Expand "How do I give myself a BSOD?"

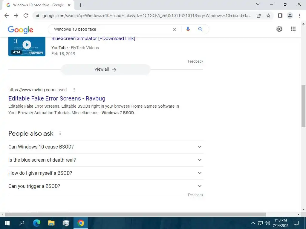coord(106,173)
